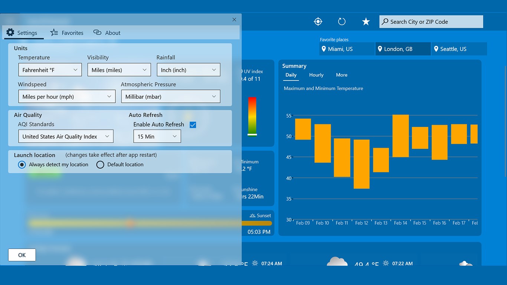Click the UV index color scale bar
This screenshot has height=285, width=507.
pyautogui.click(x=252, y=117)
